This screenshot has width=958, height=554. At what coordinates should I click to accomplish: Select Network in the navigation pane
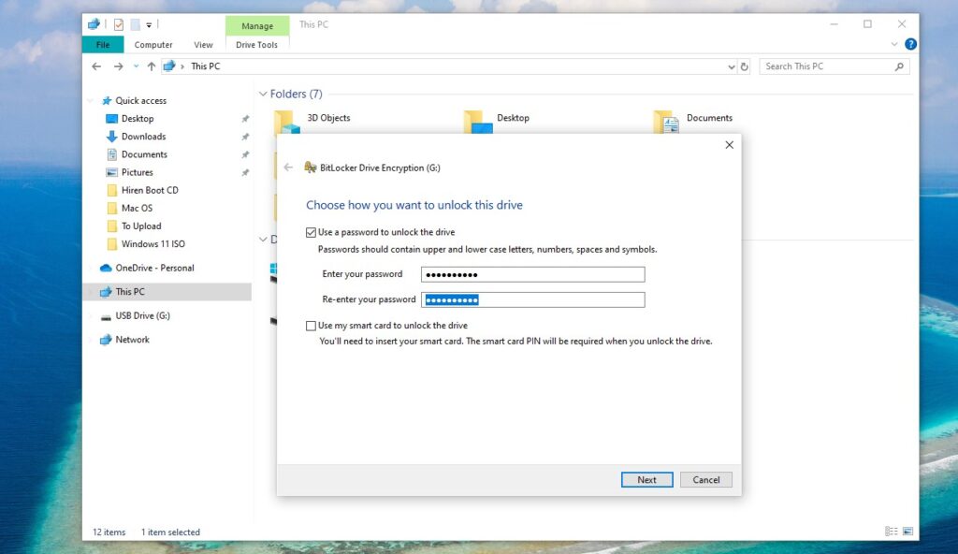click(132, 339)
